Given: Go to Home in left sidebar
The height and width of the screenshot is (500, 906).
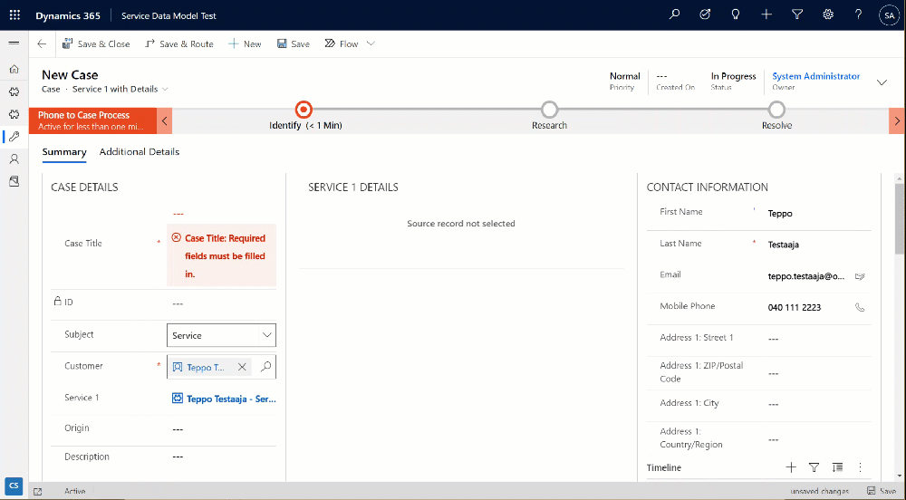Looking at the screenshot, I should (x=14, y=69).
